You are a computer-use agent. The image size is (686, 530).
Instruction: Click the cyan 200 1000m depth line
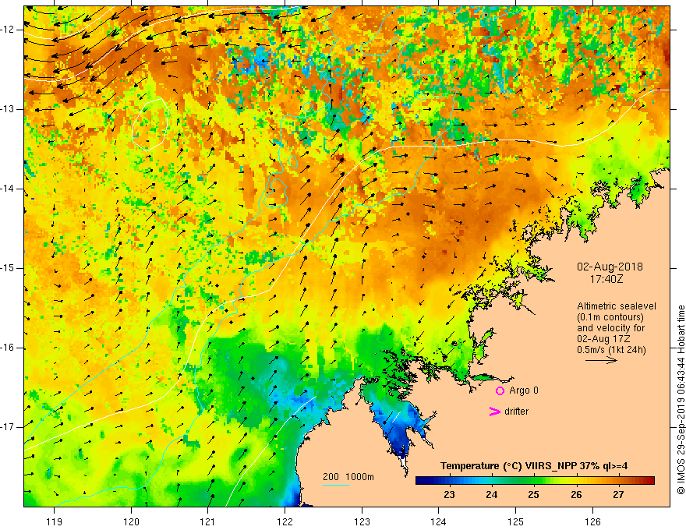(335, 485)
